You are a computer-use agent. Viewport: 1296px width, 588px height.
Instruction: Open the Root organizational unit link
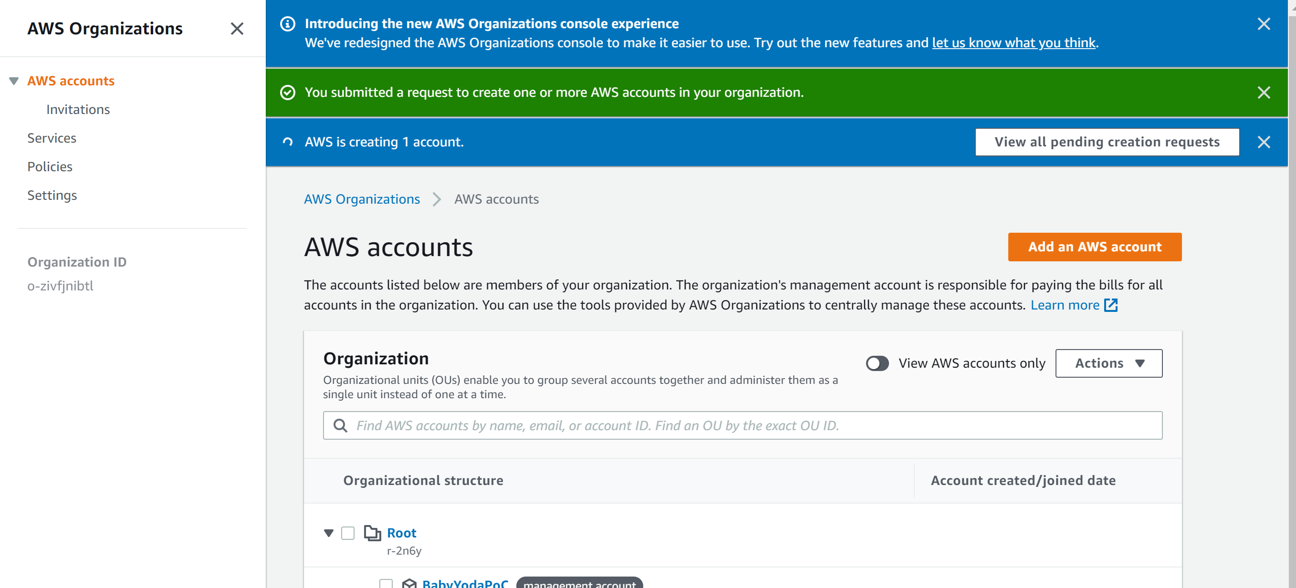[401, 533]
